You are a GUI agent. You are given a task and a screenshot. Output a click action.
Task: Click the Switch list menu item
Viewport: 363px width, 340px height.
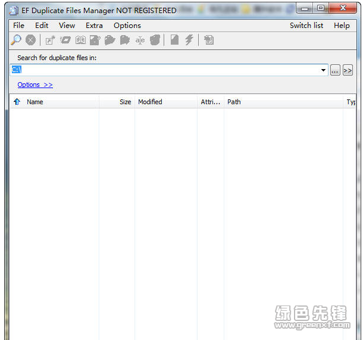point(306,26)
